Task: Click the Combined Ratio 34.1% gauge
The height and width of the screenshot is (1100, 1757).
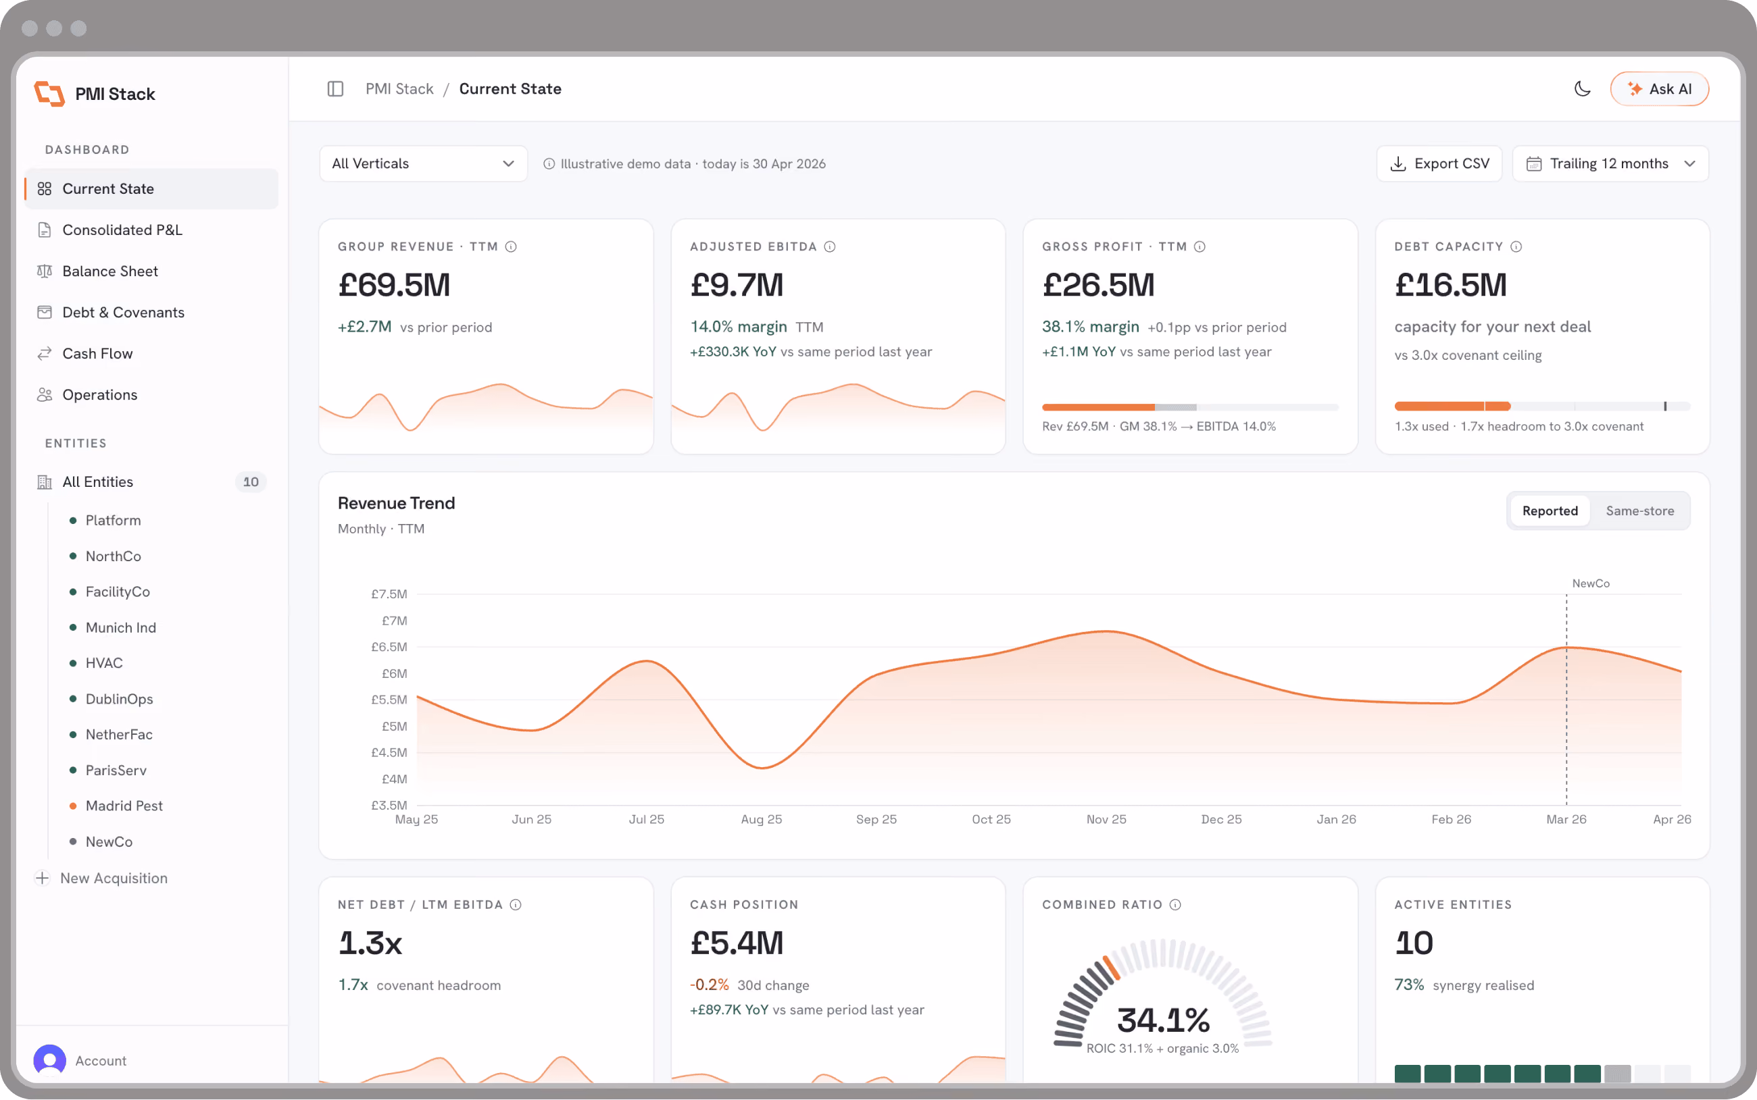Action: [x=1162, y=995]
